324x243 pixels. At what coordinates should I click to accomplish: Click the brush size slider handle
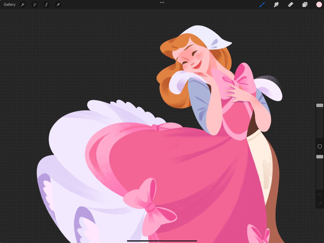click(x=320, y=105)
